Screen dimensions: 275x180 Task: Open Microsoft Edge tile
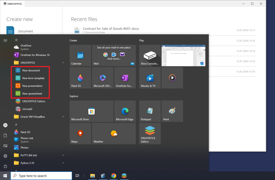(125, 111)
